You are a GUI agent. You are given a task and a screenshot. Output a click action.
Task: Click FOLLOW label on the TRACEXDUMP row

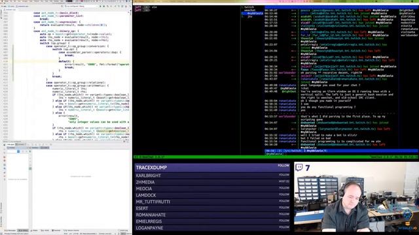(x=283, y=165)
